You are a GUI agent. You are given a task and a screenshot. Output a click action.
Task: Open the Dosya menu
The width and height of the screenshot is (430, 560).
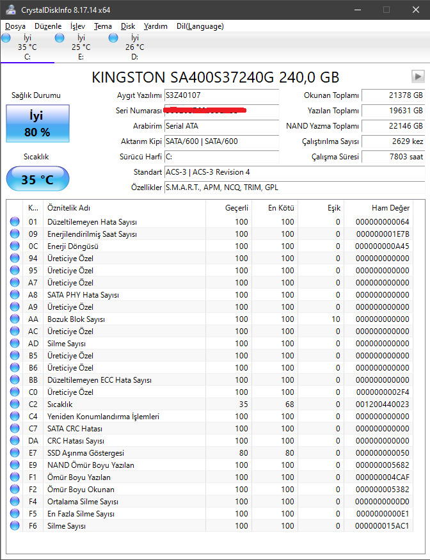15,26
